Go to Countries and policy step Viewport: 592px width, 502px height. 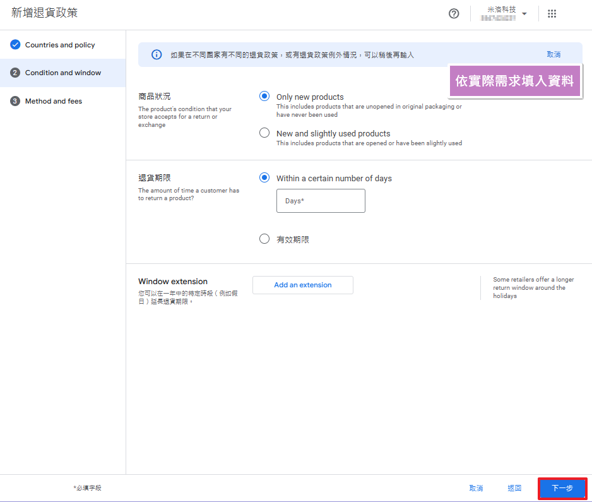(x=60, y=45)
